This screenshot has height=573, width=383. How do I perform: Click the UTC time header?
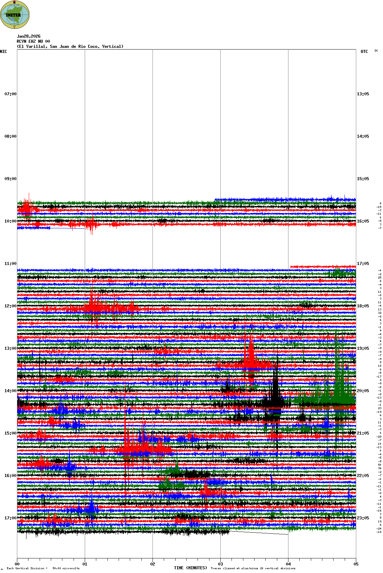coord(364,52)
